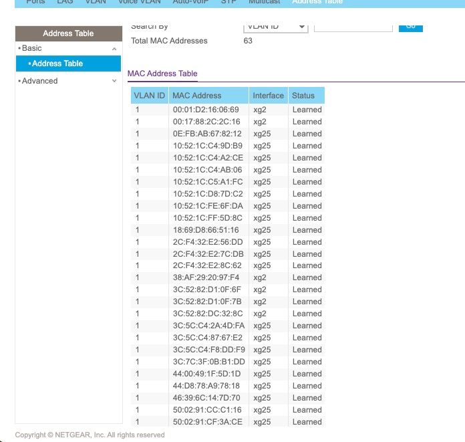465x442 pixels.
Task: Sort by the Status column header
Action: point(307,96)
